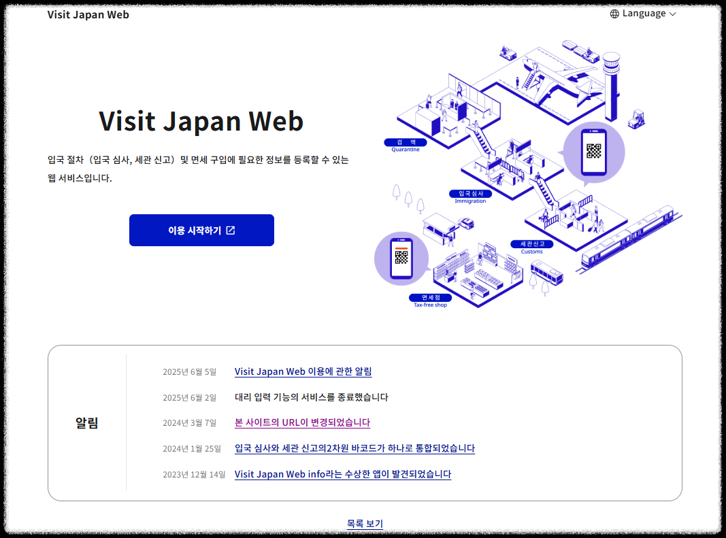Click the train in the illustration
726x538 pixels.
point(629,237)
